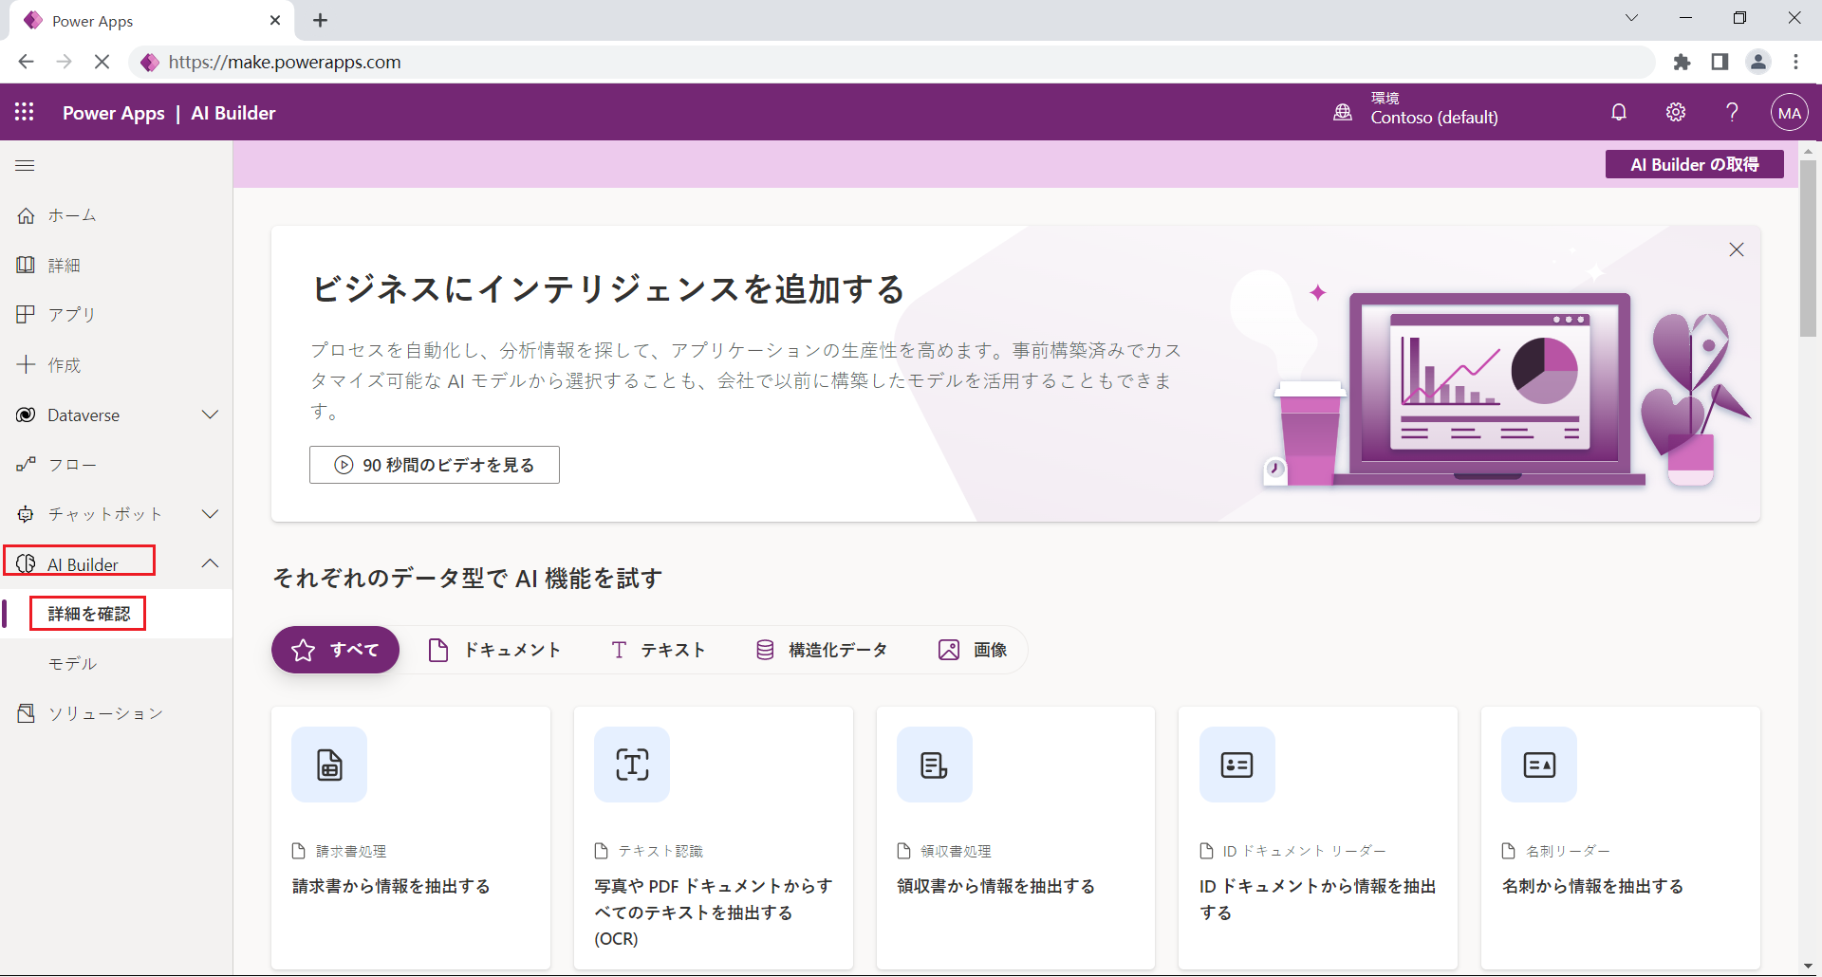Screen dimensions: 1822x977
Task: Switch to the テキスト filter tab
Action: [x=659, y=650]
